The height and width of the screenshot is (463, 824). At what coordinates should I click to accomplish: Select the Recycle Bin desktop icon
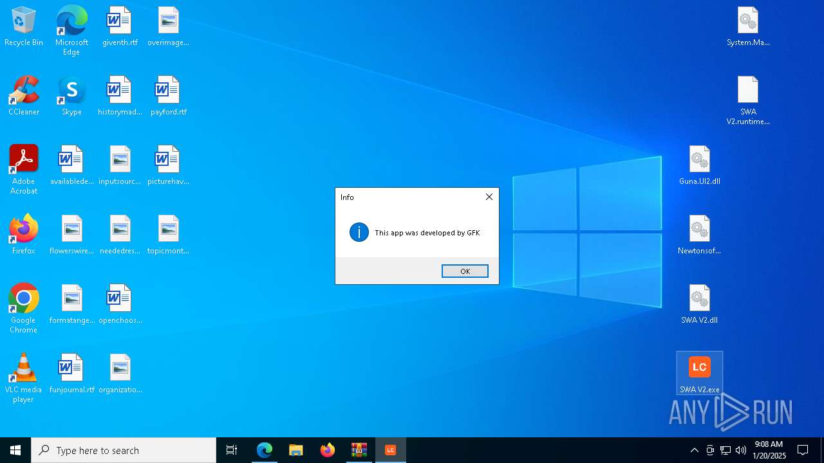tap(24, 27)
